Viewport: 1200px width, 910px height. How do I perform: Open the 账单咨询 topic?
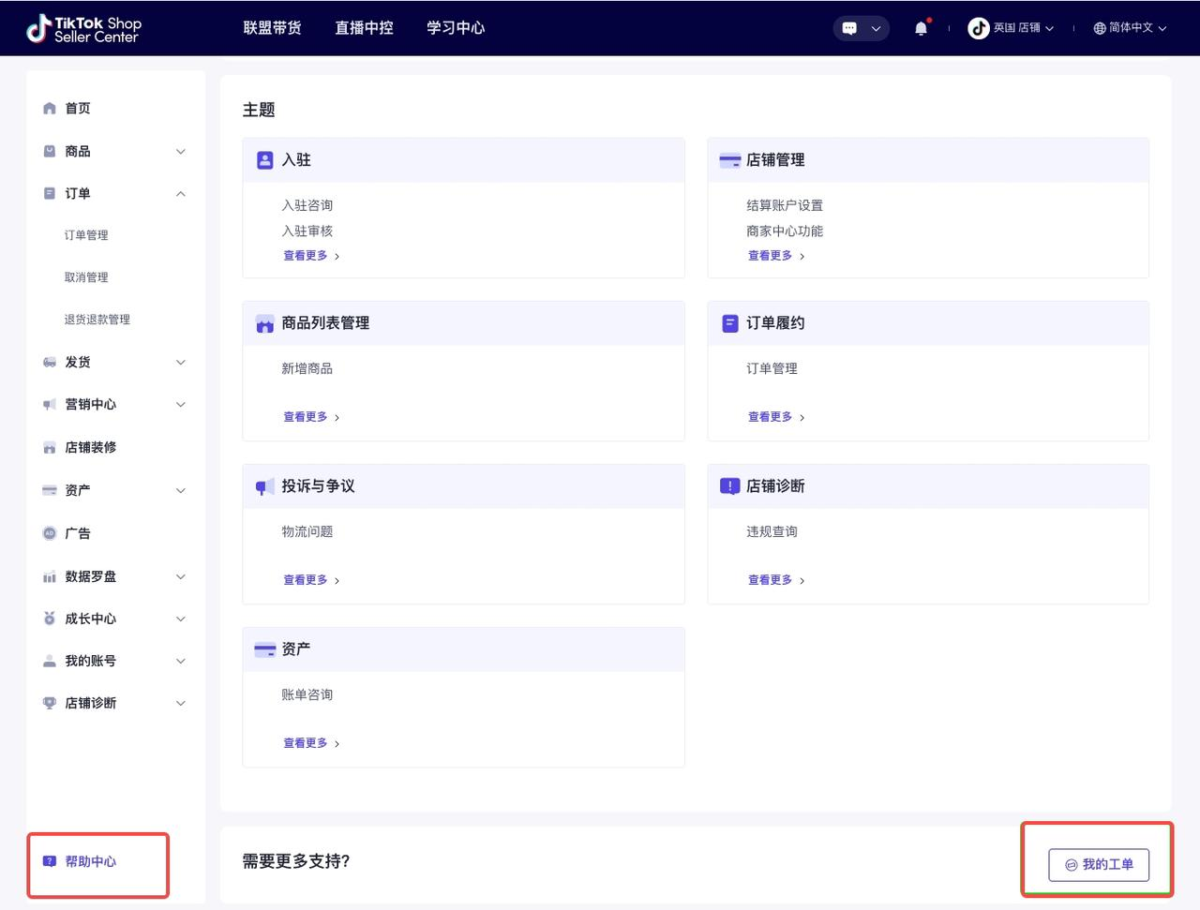click(307, 694)
